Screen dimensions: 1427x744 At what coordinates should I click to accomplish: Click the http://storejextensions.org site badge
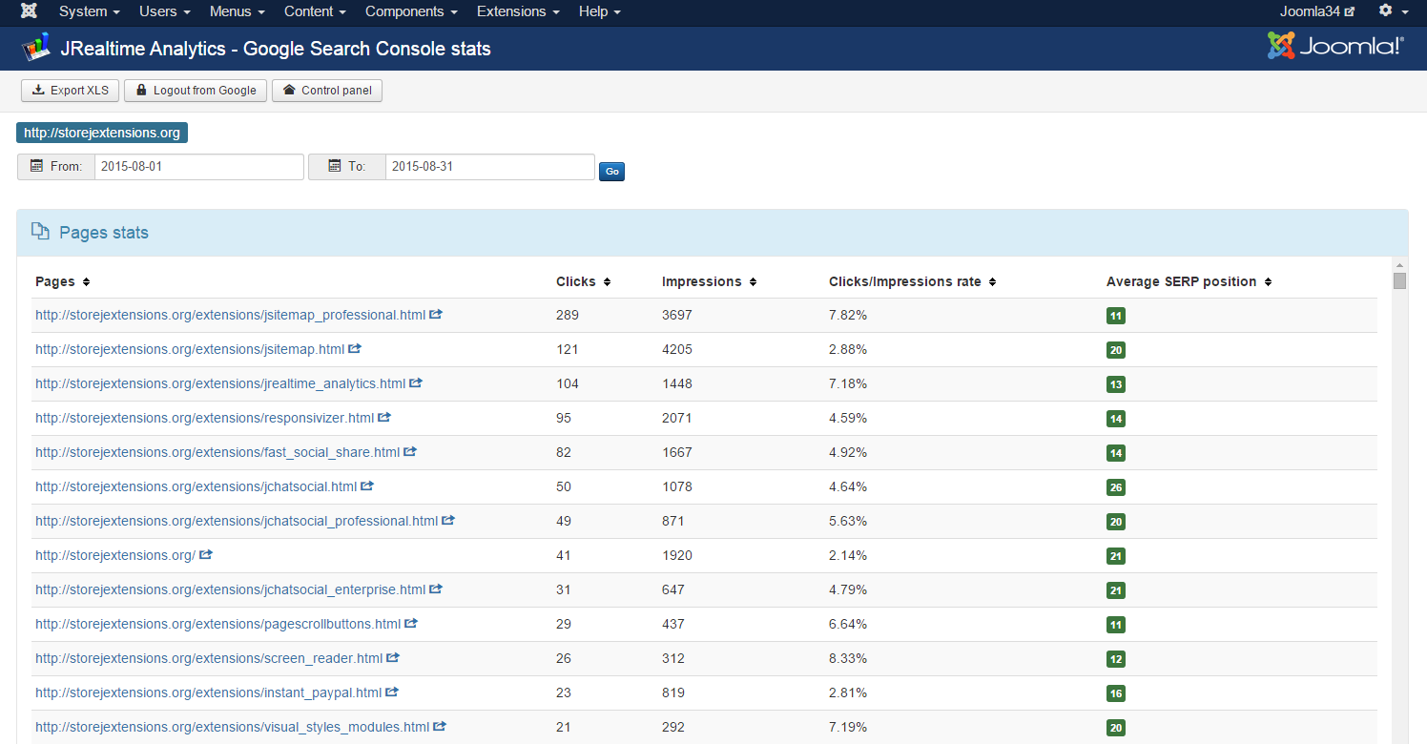102,133
